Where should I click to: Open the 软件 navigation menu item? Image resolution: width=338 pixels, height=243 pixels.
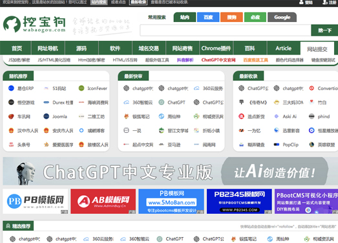pyautogui.click(x=115, y=48)
